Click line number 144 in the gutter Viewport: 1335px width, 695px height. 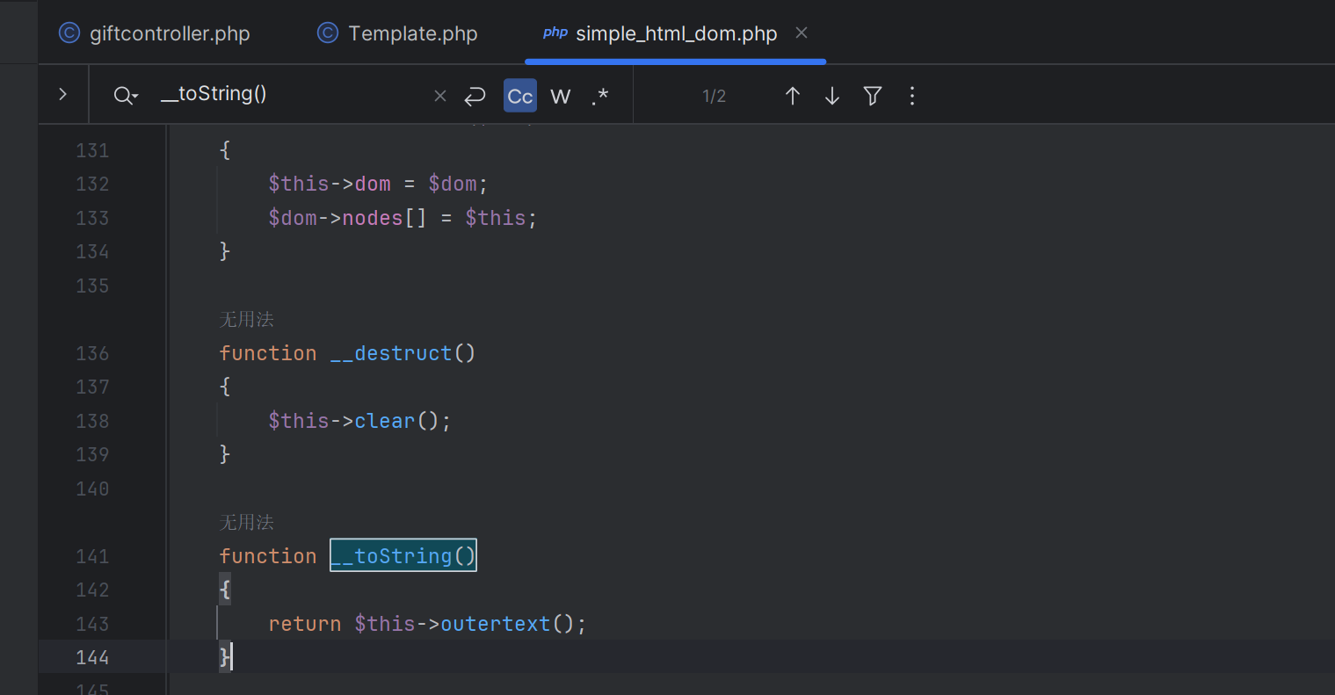[x=92, y=657]
